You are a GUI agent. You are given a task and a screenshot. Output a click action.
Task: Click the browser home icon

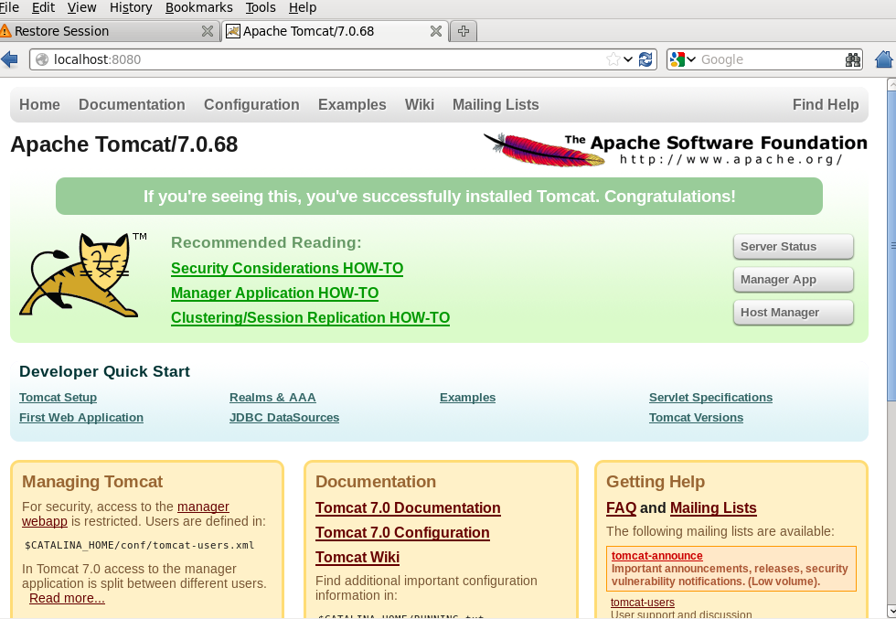pyautogui.click(x=883, y=59)
